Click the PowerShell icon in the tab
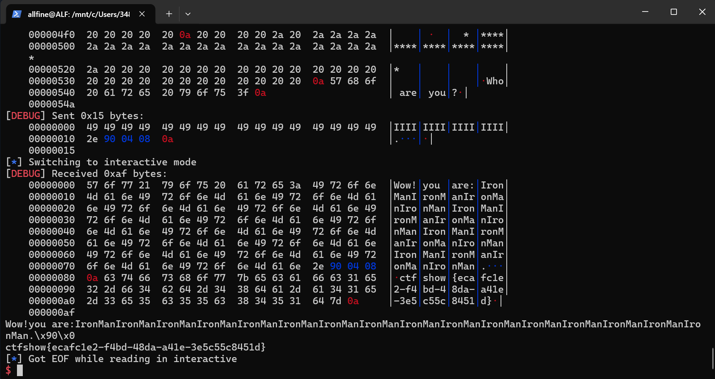Viewport: 715px width, 379px height. (17, 14)
